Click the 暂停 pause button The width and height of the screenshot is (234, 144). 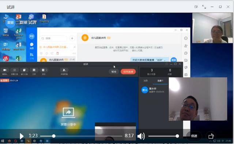pos(114,72)
